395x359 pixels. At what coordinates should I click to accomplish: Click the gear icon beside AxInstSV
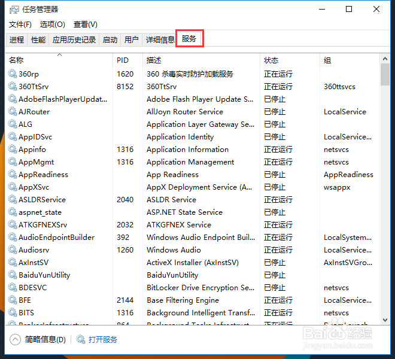[x=13, y=262]
